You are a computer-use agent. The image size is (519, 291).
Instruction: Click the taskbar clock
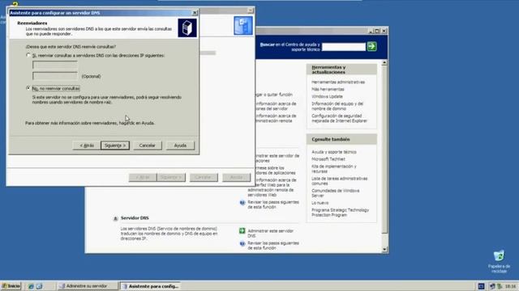(x=510, y=286)
